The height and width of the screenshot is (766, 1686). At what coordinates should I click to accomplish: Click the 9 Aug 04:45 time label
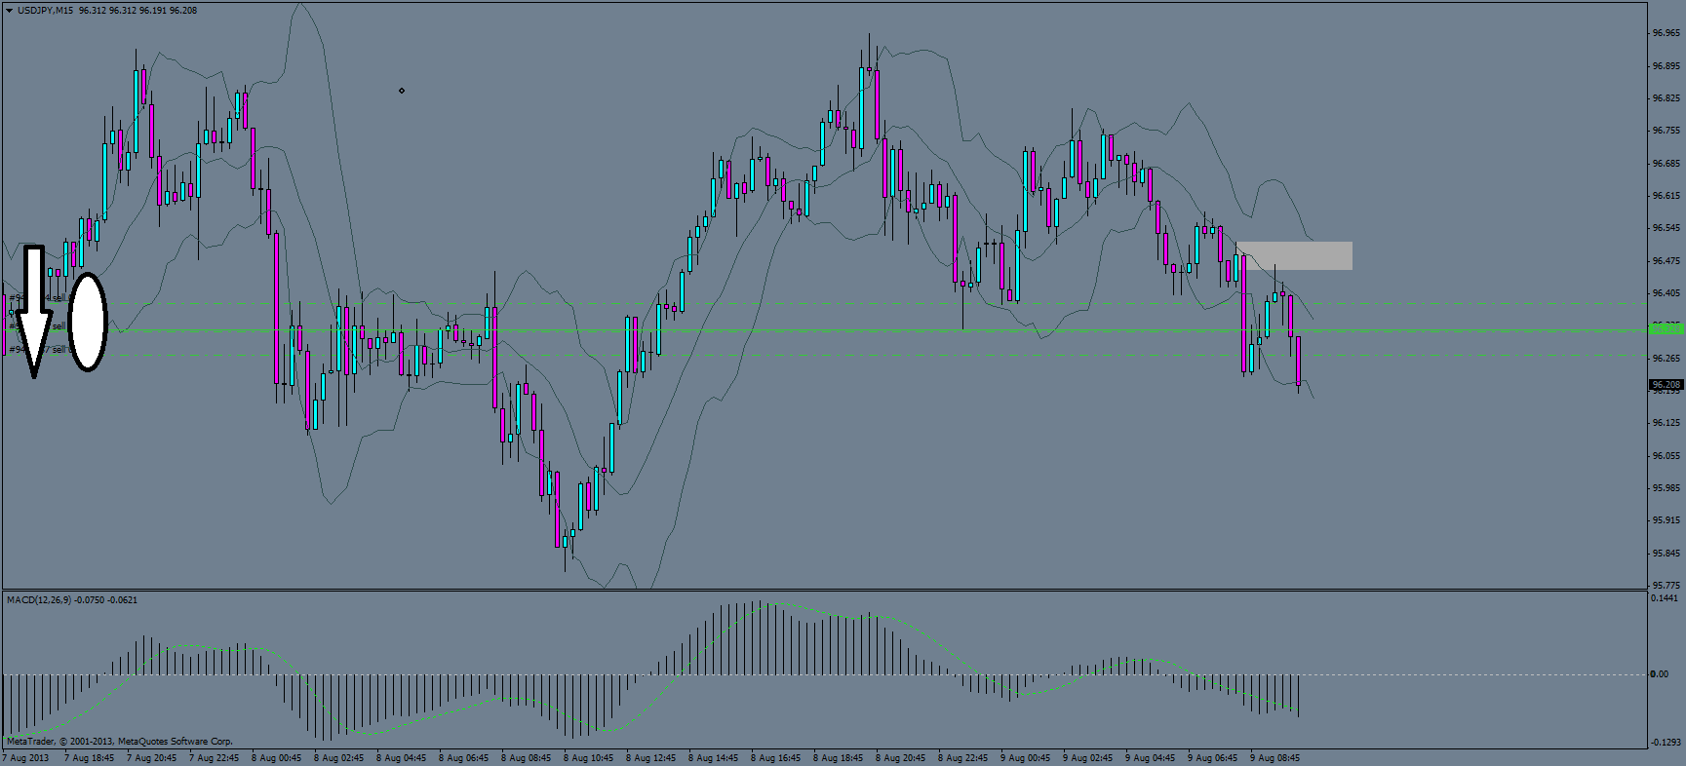[x=1150, y=757]
